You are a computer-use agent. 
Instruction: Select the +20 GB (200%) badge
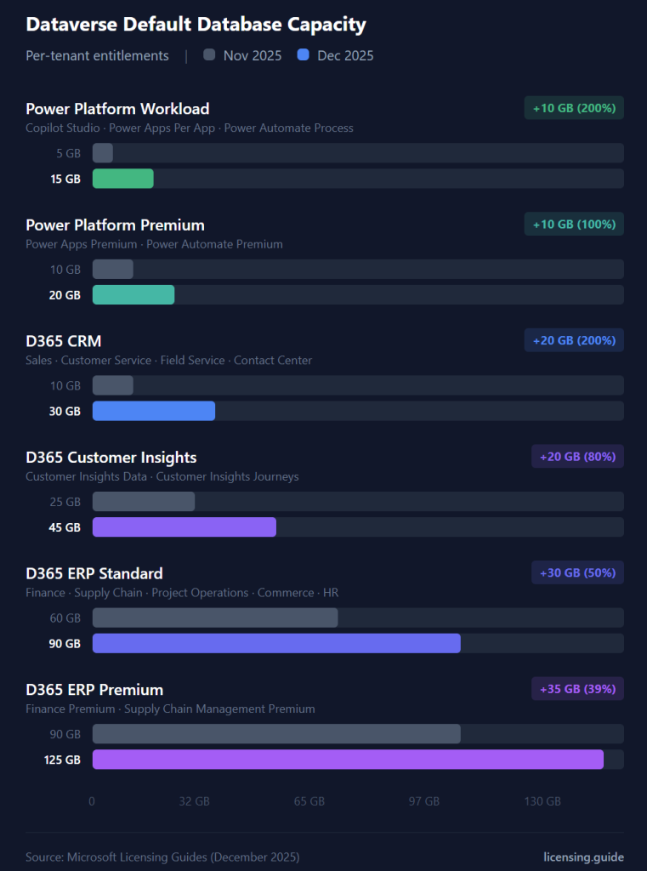tap(574, 340)
